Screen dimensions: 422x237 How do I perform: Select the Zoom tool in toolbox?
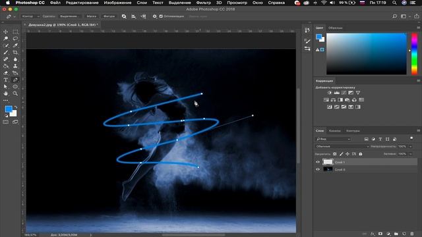[x=15, y=93]
